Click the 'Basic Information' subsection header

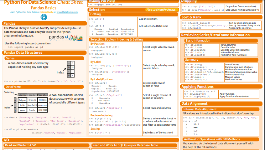point(221,41)
